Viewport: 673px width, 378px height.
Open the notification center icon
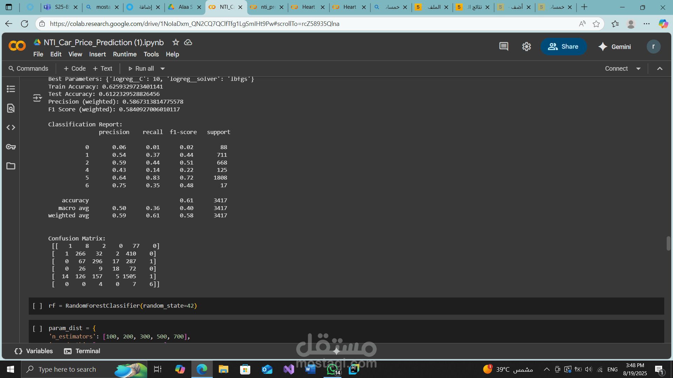click(659, 369)
